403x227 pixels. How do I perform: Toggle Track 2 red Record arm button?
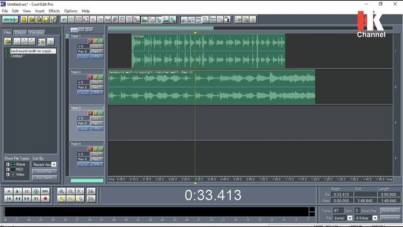pos(90,77)
